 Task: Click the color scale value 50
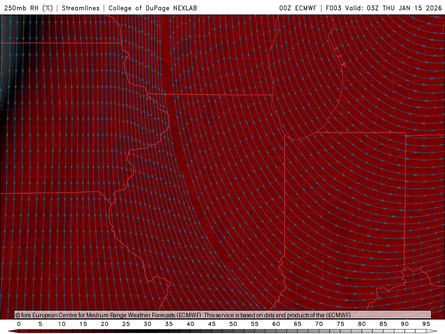(x=233, y=324)
